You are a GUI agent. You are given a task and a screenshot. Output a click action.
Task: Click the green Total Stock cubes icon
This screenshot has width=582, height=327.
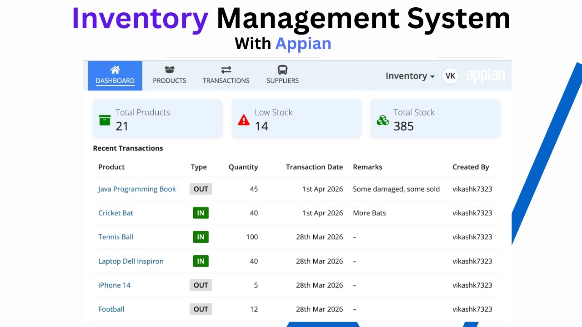[x=383, y=120]
